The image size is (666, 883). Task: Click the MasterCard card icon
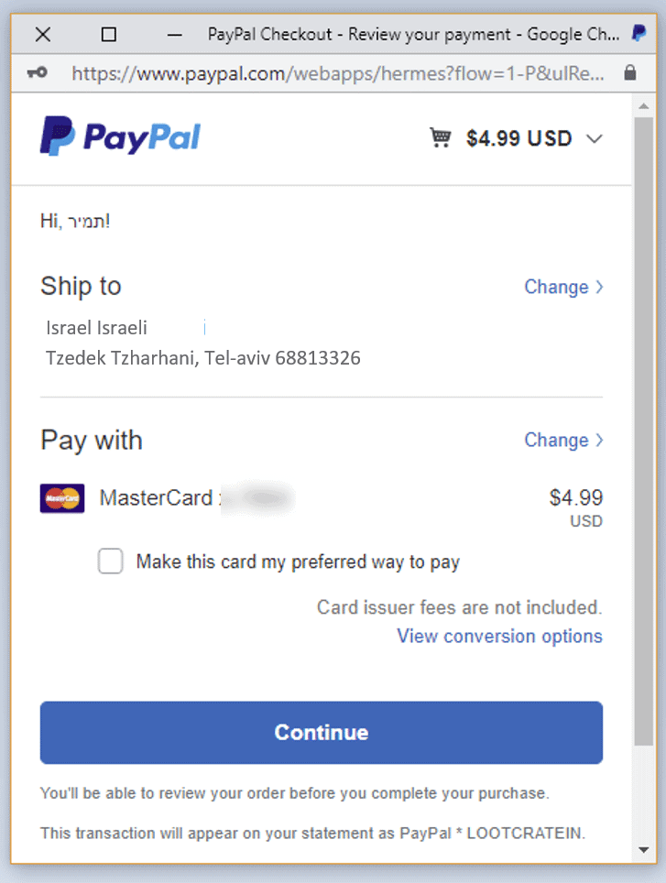point(62,498)
